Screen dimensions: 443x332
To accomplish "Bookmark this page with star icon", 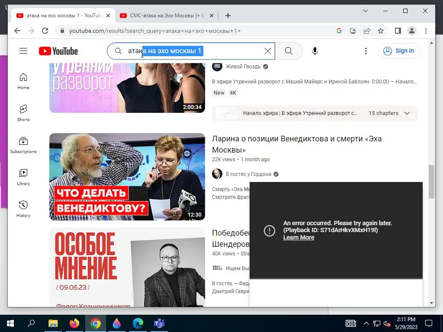I will (381, 31).
